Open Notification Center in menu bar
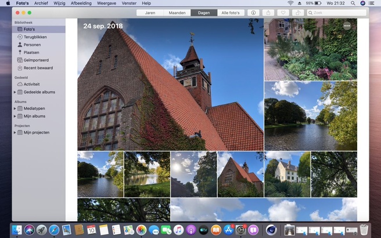381x238 pixels. pyautogui.click(x=371, y=3)
